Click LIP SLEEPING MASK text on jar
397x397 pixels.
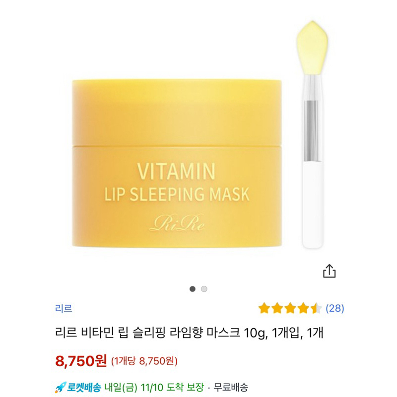point(177,194)
